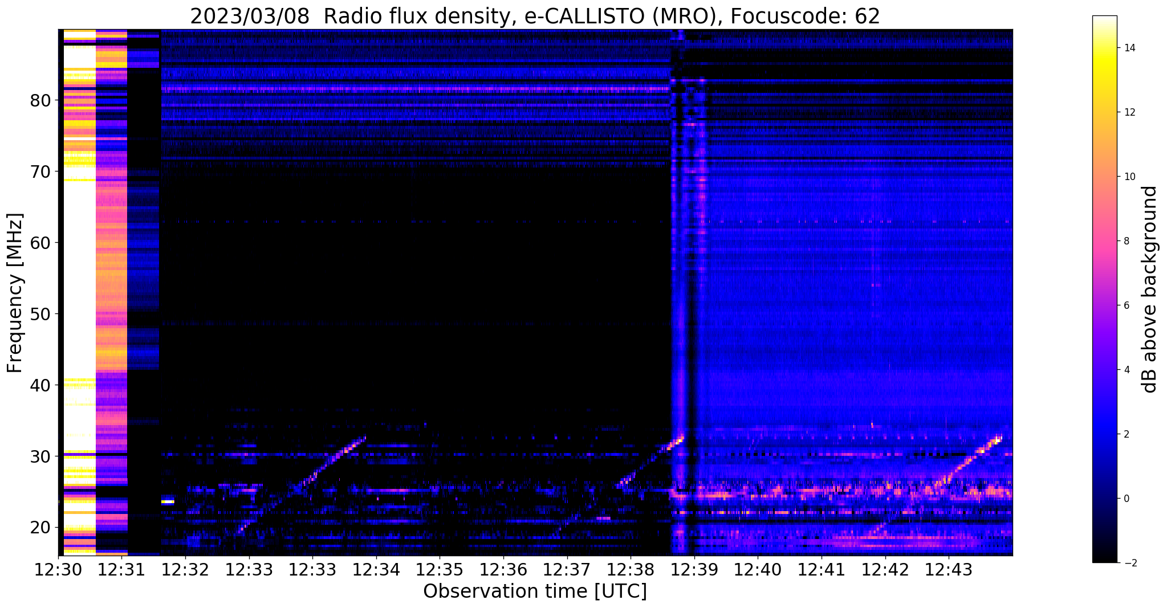Click the colorbar tick value 12
Image resolution: width=1167 pixels, height=608 pixels.
point(1129,112)
